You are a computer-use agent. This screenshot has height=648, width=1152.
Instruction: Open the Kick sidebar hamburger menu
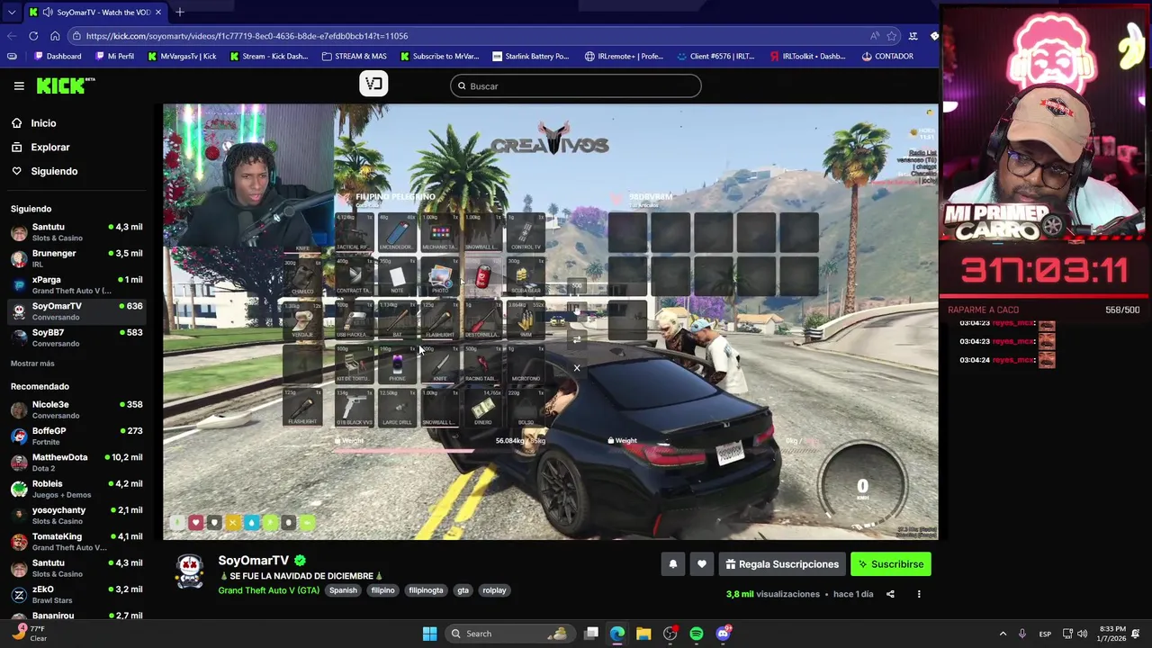click(x=19, y=85)
